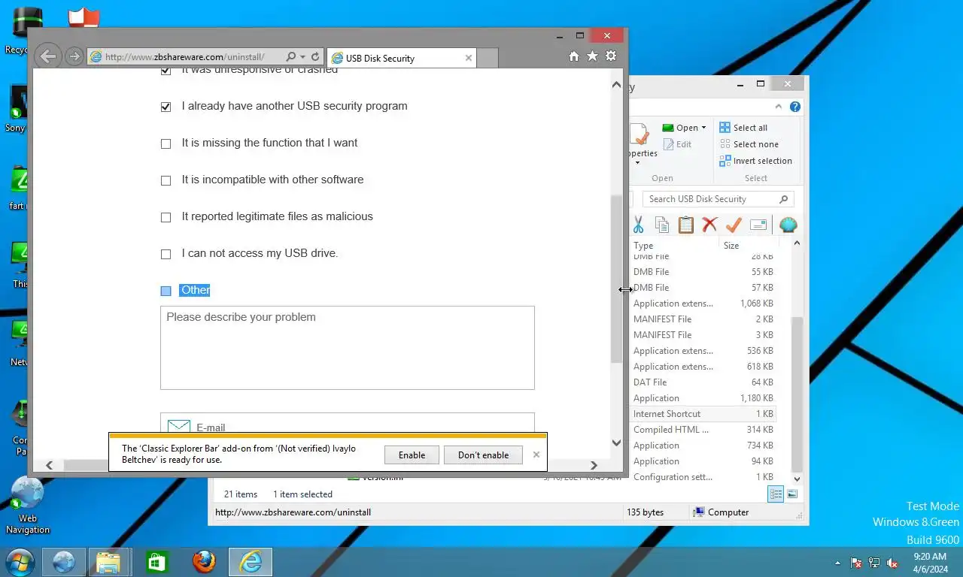
Task: Select the Configuration settings file row
Action: (x=703, y=477)
